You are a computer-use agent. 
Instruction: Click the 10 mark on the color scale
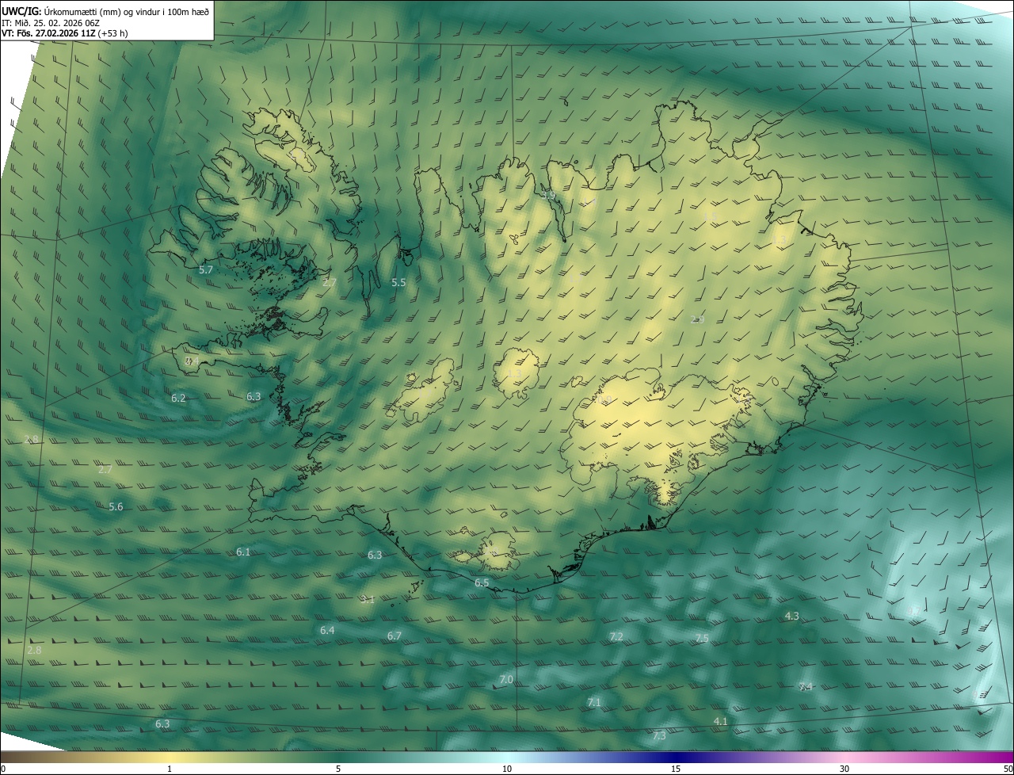(507, 769)
